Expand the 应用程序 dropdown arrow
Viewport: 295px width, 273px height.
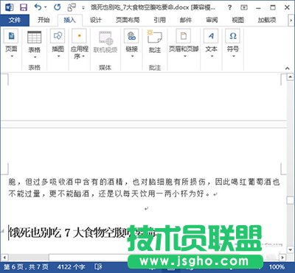coord(84,57)
